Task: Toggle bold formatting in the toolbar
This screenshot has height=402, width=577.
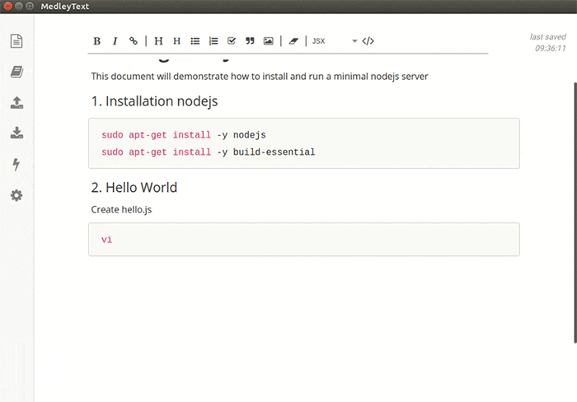Action: click(96, 41)
